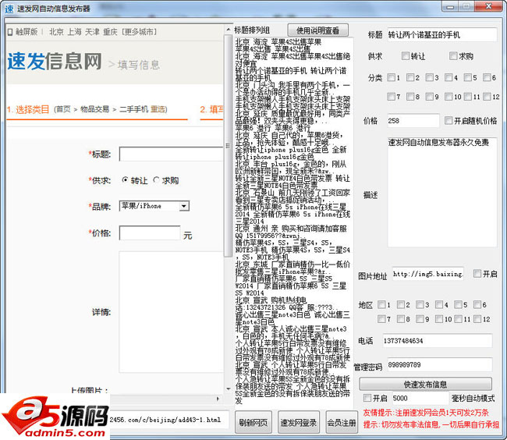Screen dimensions: 507x440
Task: Click list entry 转让两个诺基亚的手机
Action: 290,74
